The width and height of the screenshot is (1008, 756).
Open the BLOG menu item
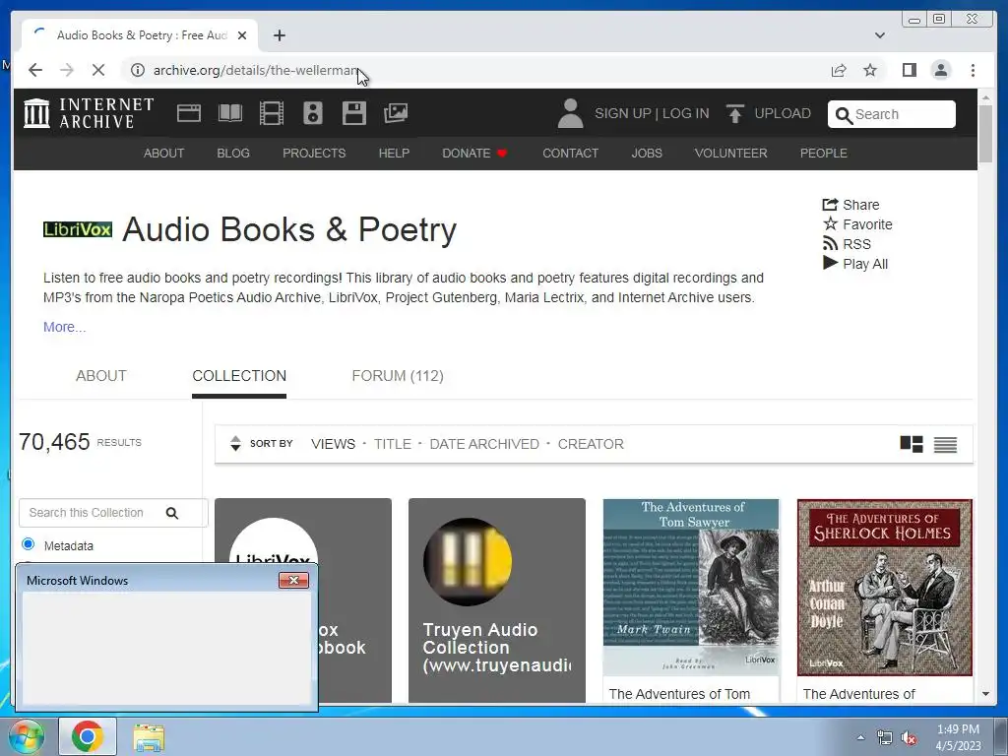point(232,154)
